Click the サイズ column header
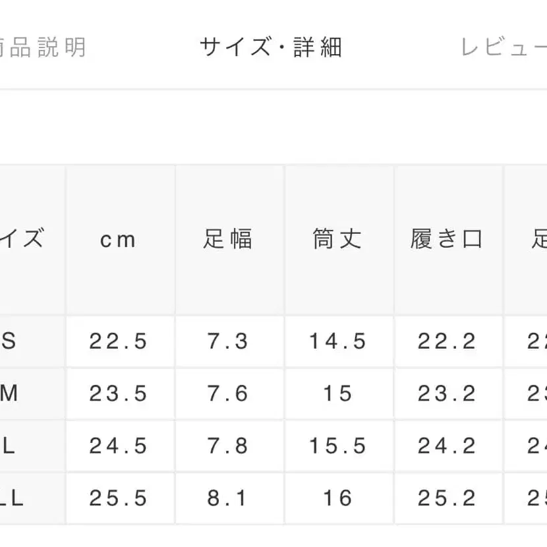The width and height of the screenshot is (547, 547). click(23, 239)
